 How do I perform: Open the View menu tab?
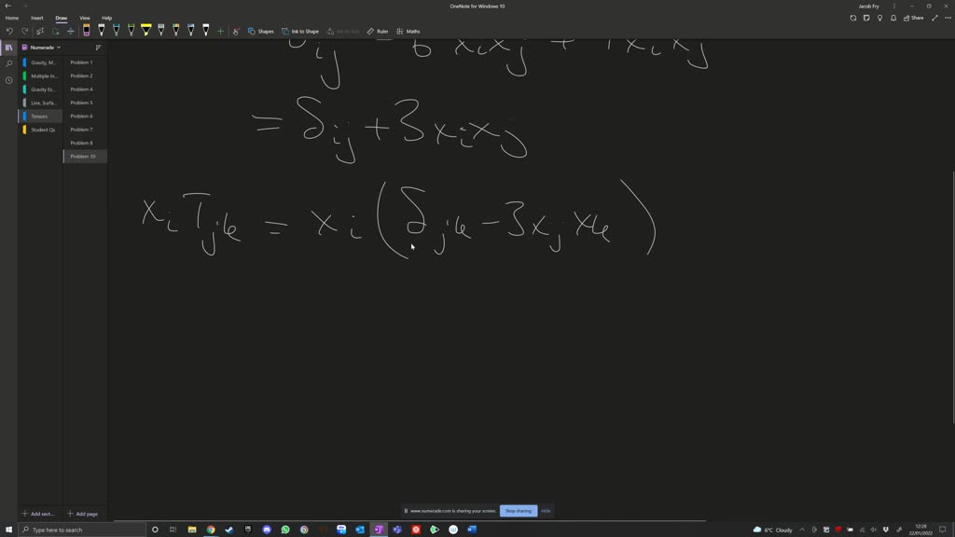(x=84, y=18)
